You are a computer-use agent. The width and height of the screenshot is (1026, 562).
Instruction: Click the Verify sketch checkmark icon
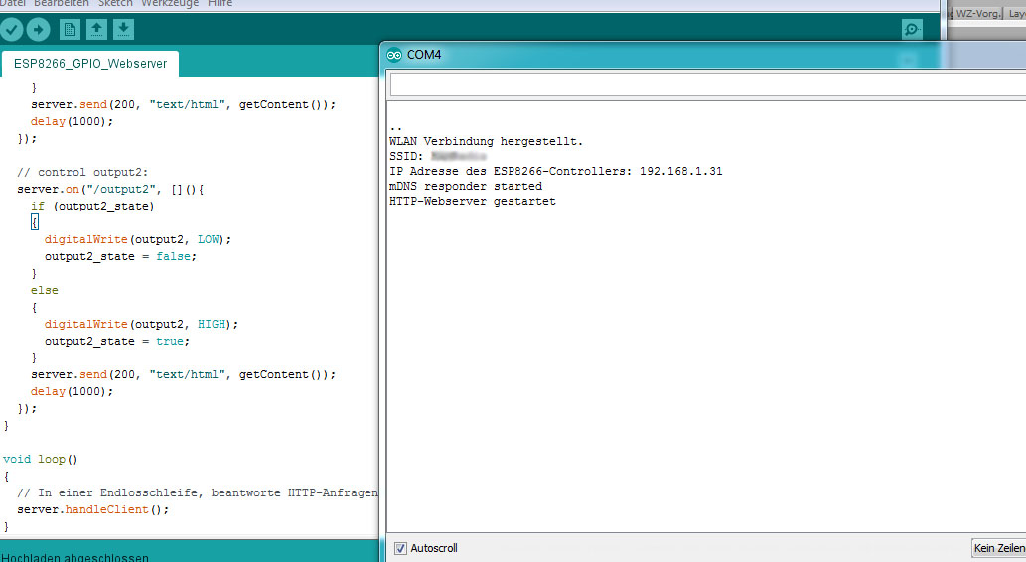12,30
